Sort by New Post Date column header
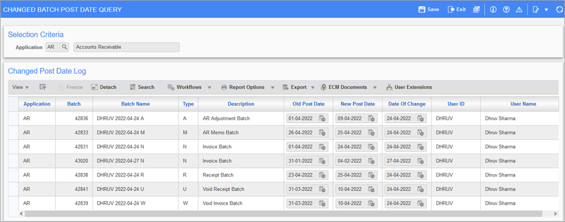 (x=358, y=104)
